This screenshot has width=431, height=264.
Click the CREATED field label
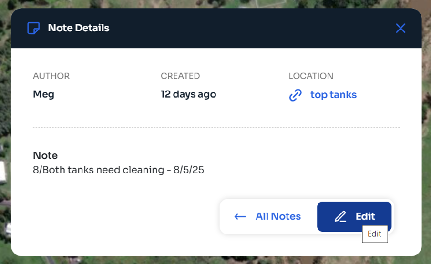coord(180,76)
